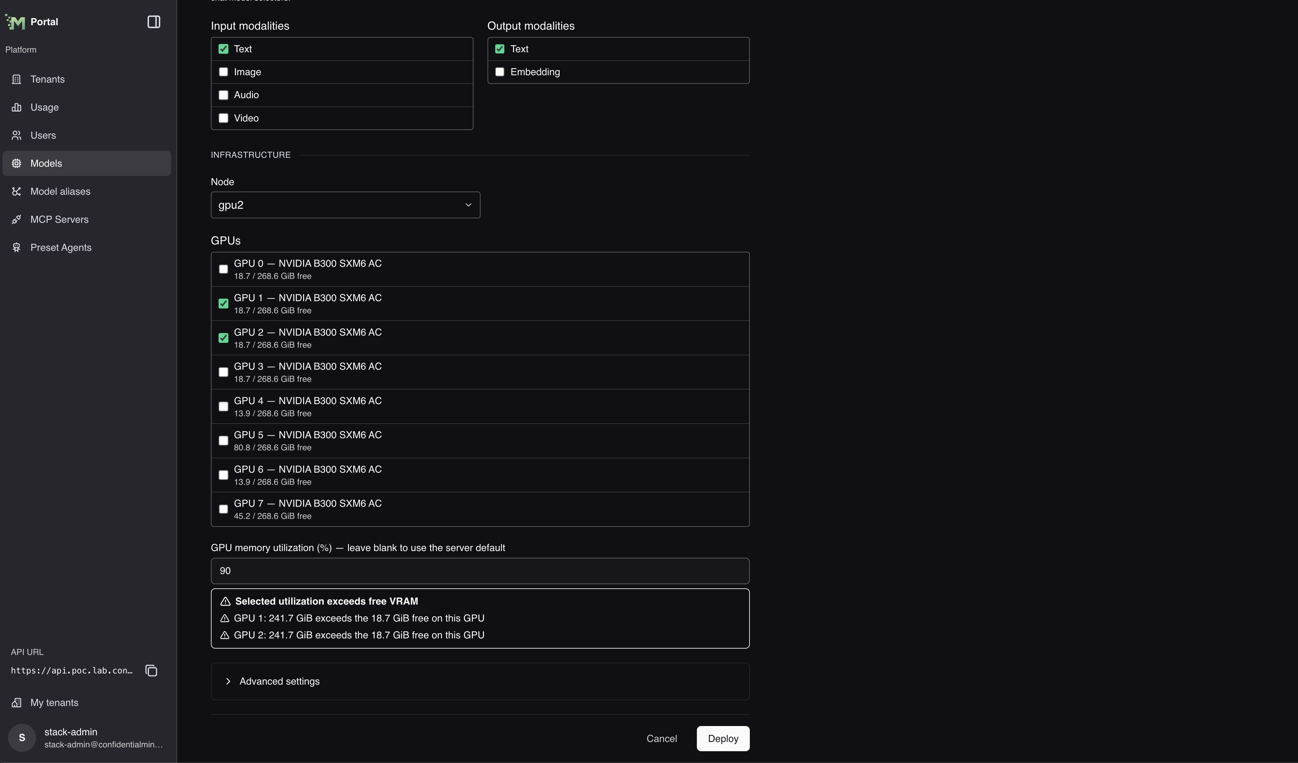This screenshot has width=1298, height=763.
Task: Select the GPU 3 checkbox
Action: coord(223,372)
